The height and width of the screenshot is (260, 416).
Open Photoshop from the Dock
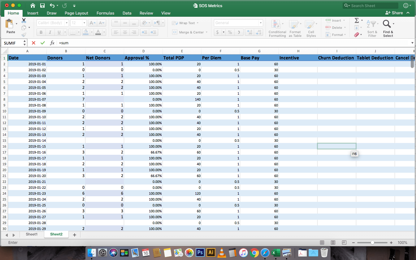pyautogui.click(x=200, y=253)
